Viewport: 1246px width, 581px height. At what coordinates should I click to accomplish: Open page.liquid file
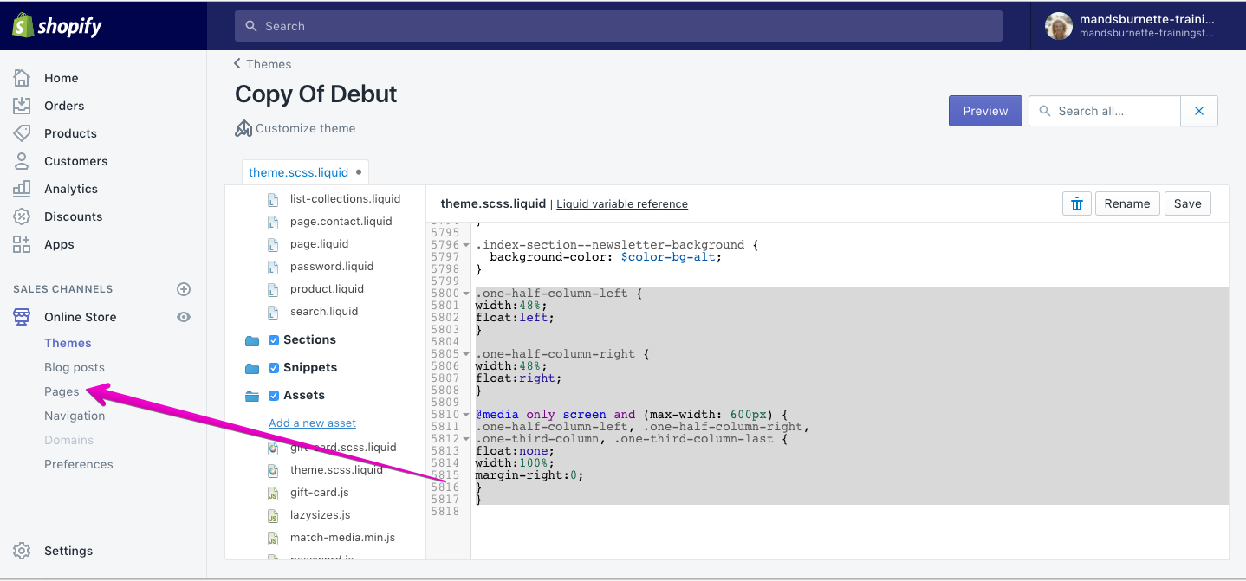(x=320, y=244)
